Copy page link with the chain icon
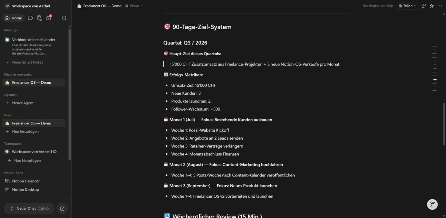Screen dimensions: 446x218 coord(424,6)
